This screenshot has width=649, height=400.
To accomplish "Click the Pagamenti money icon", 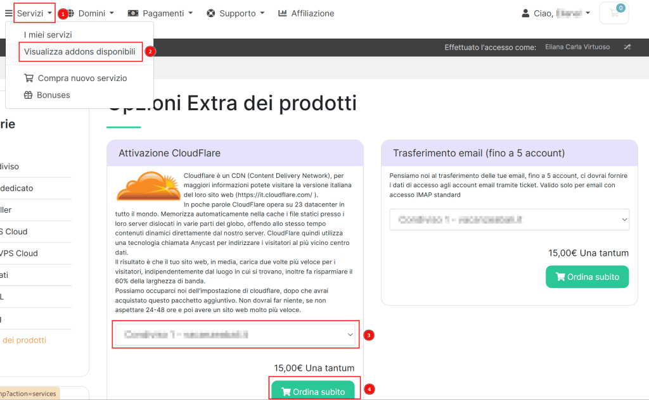I will pos(133,13).
